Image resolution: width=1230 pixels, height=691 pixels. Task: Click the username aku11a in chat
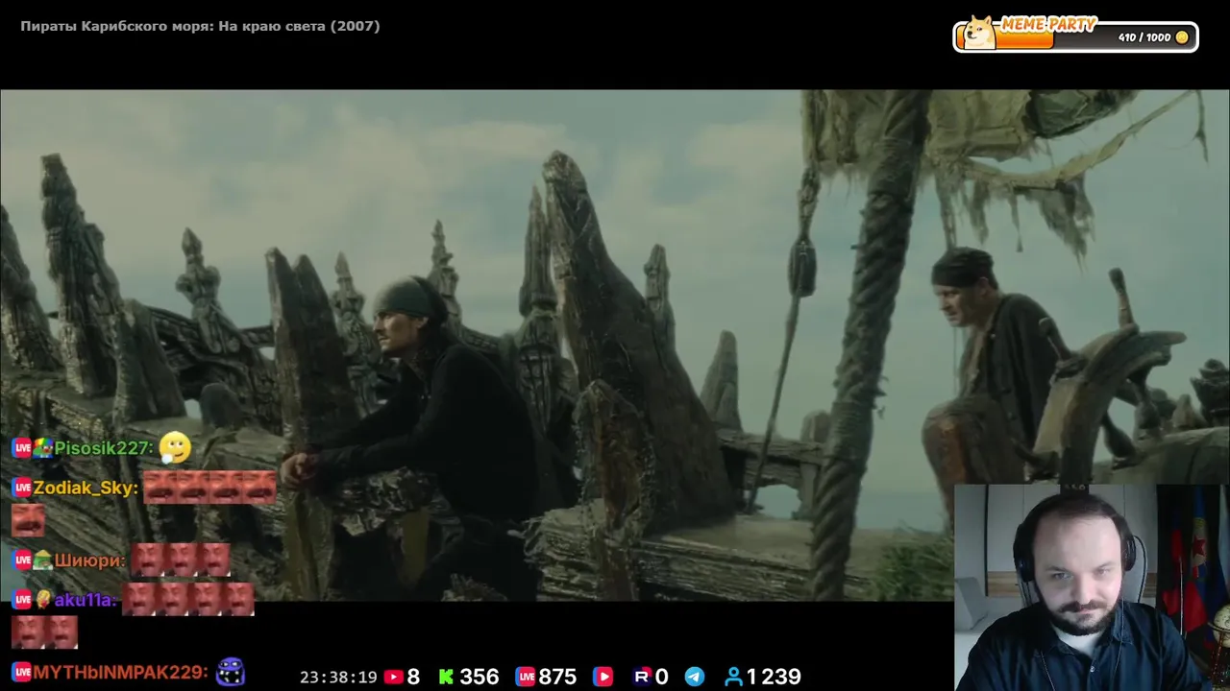(83, 600)
